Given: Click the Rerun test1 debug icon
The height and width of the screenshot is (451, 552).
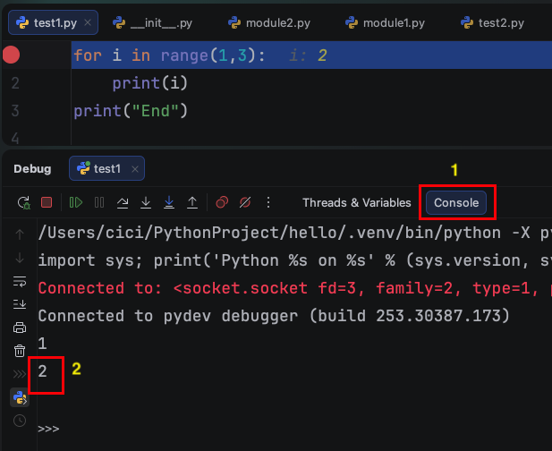Looking at the screenshot, I should 23,203.
